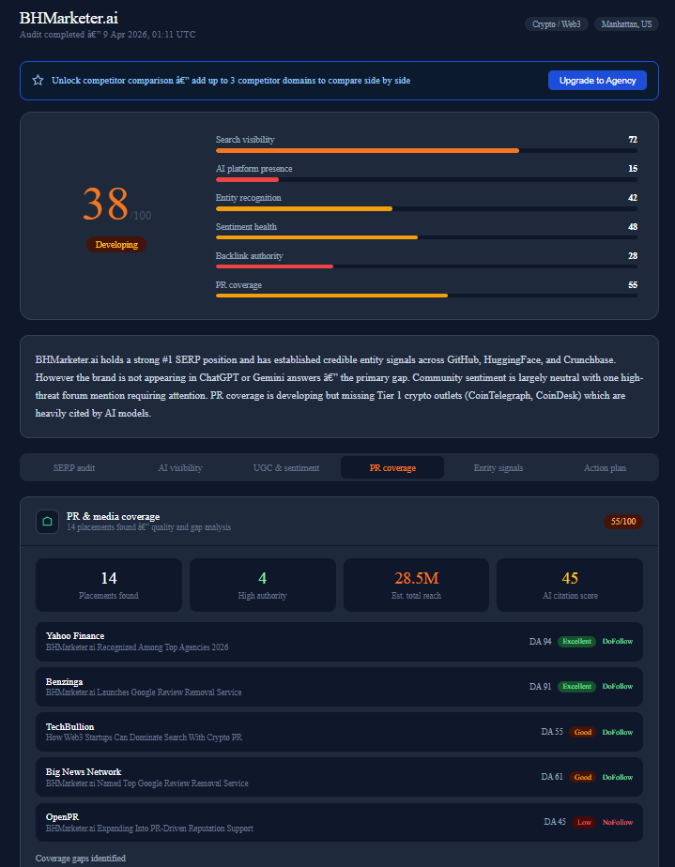Click DA 55 value
Viewport: 675px width, 867px height.
pos(552,732)
